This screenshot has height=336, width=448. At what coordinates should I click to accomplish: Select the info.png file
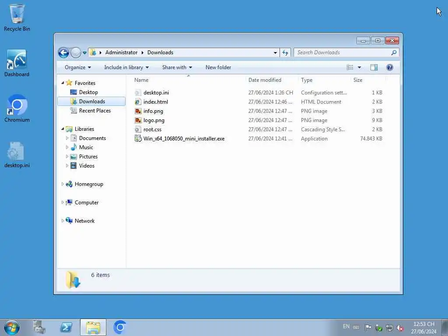click(153, 111)
